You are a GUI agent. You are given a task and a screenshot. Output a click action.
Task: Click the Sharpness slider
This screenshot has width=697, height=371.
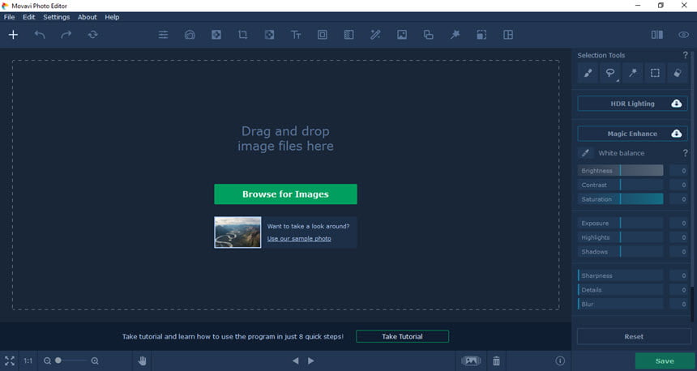coord(621,275)
